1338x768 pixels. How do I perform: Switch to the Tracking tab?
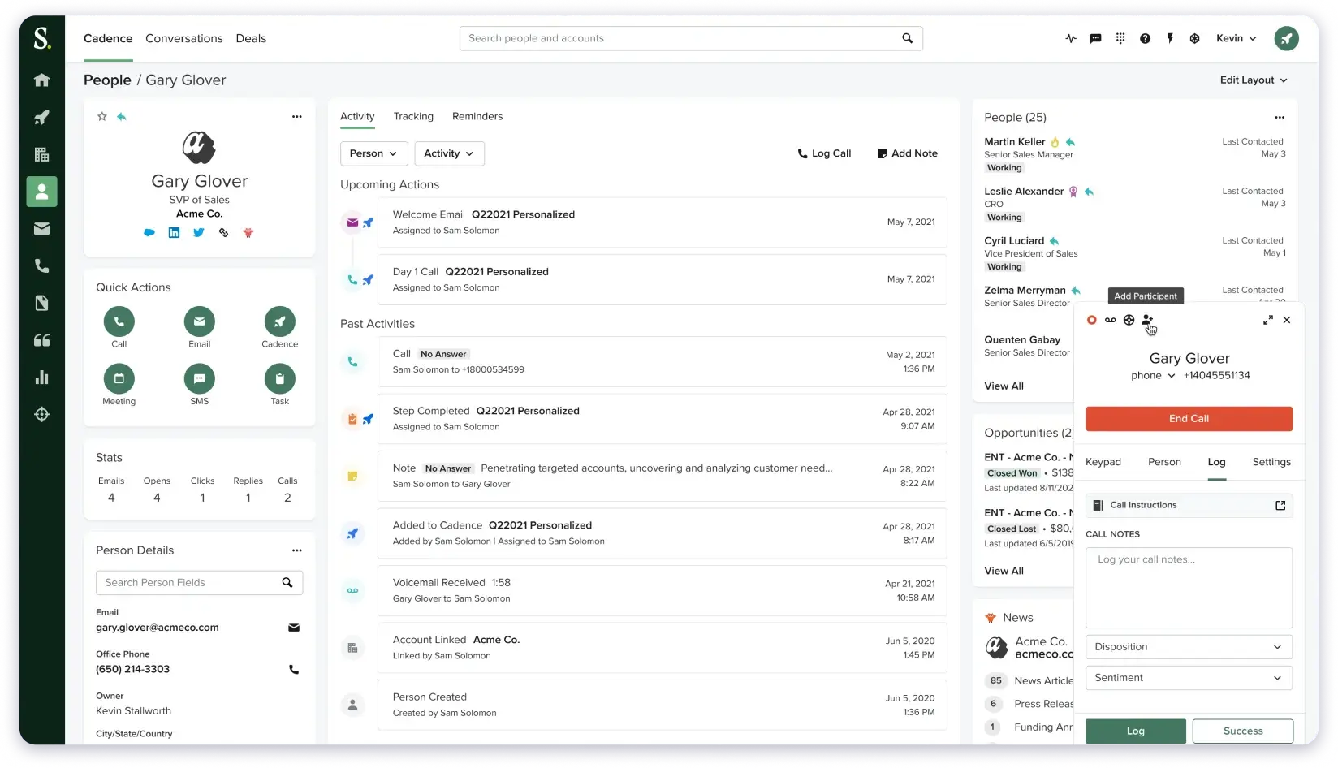pyautogui.click(x=413, y=116)
